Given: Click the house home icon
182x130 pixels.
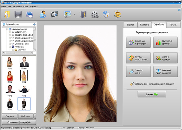Looking at the screenshot, I should (106, 14).
